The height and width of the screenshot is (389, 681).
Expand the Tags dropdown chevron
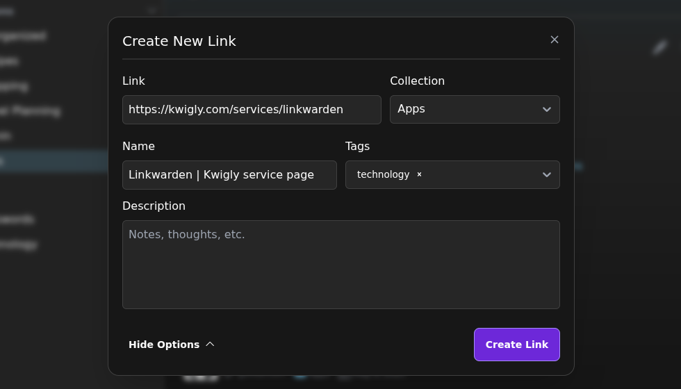(547, 174)
